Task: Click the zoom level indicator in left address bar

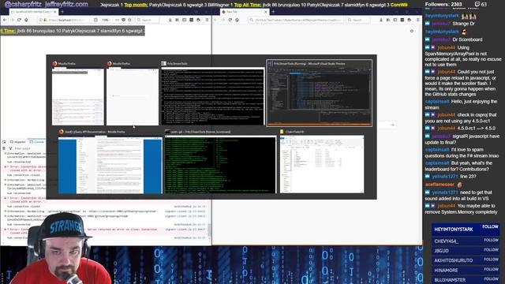Action: (105, 20)
